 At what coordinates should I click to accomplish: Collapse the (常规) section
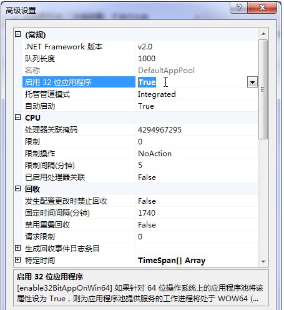(x=18, y=34)
